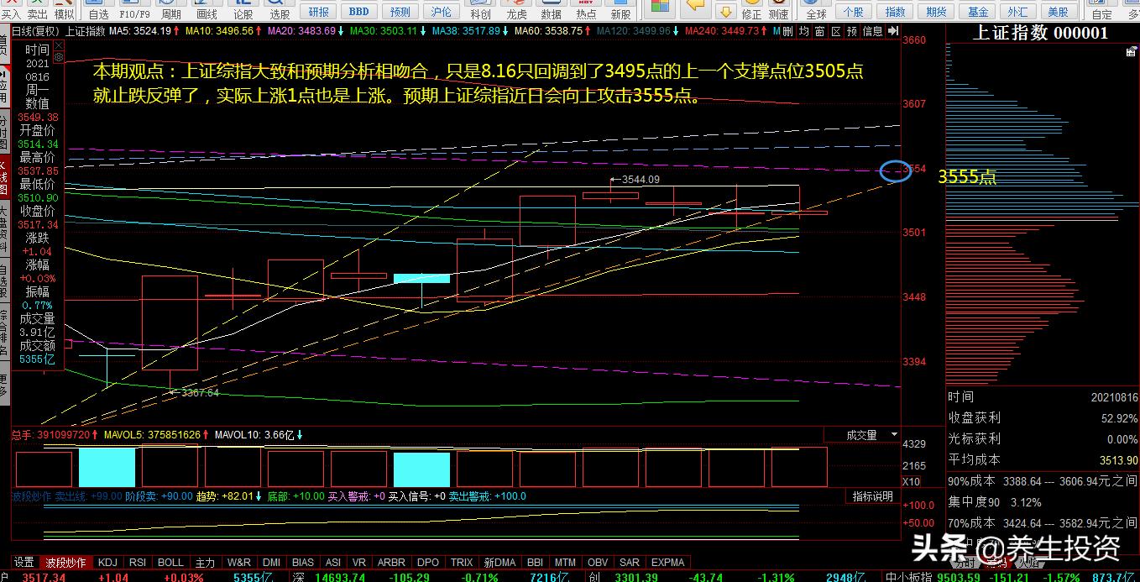Viewport: 1140px width, 582px height.
Task: Click the yellow back arrow icon
Action: [694, 7]
